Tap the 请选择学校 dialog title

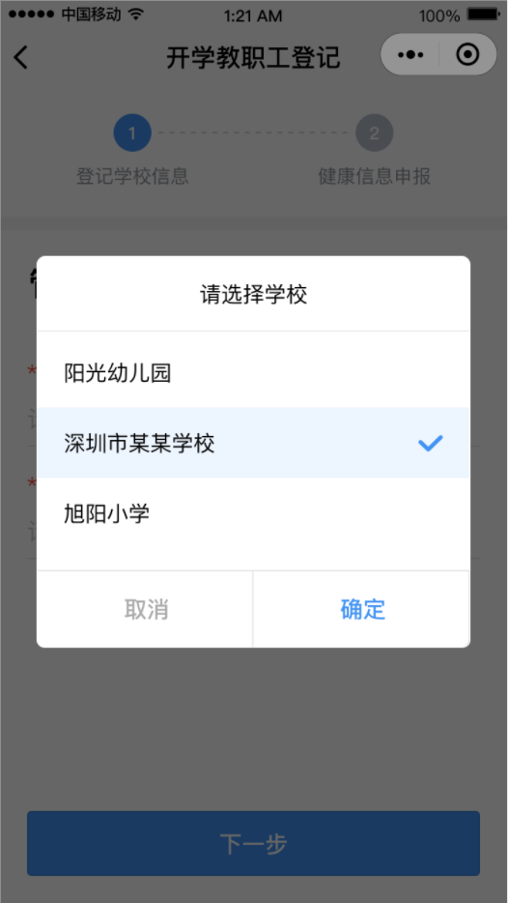point(254,295)
